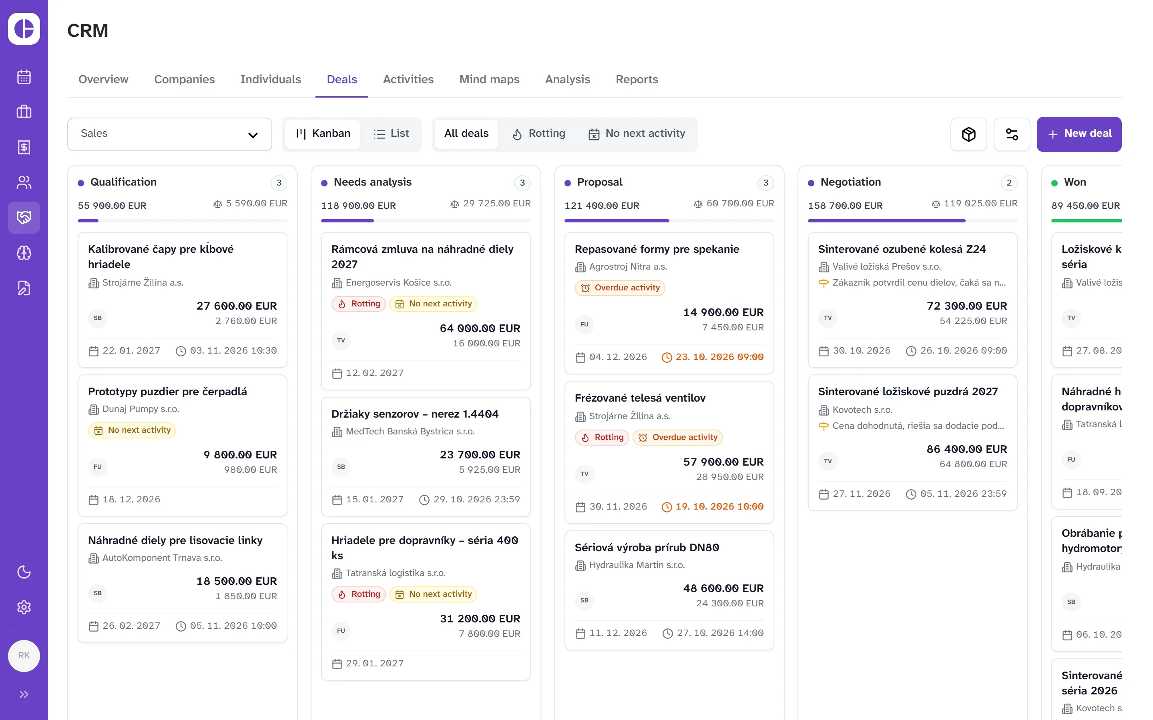Viewport: 1153px width, 720px height.
Task: Open the Companies tab
Action: click(x=185, y=80)
